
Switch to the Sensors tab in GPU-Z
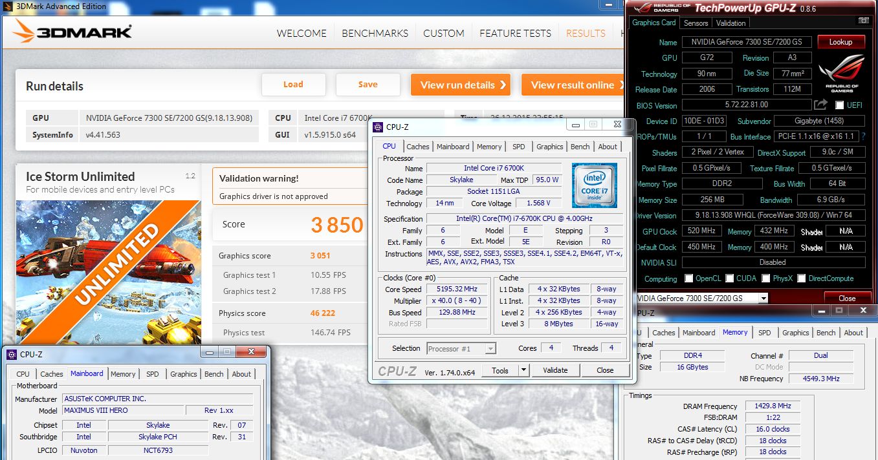[x=696, y=23]
